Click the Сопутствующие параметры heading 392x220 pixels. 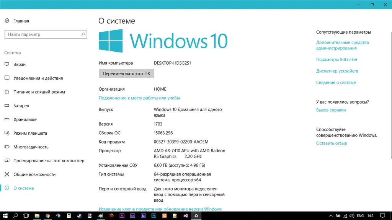point(343,32)
